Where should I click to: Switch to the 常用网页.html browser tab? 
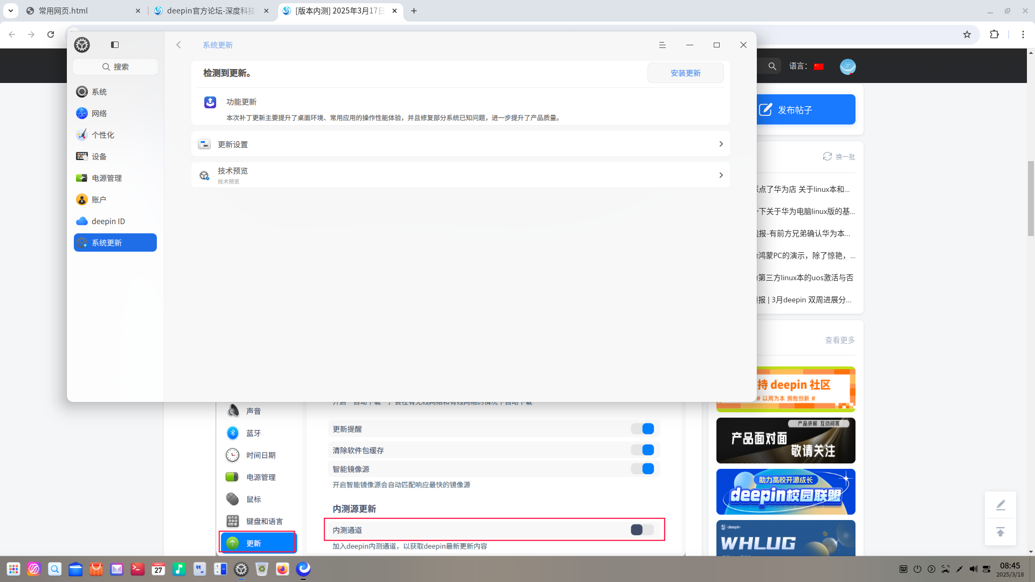coord(84,11)
